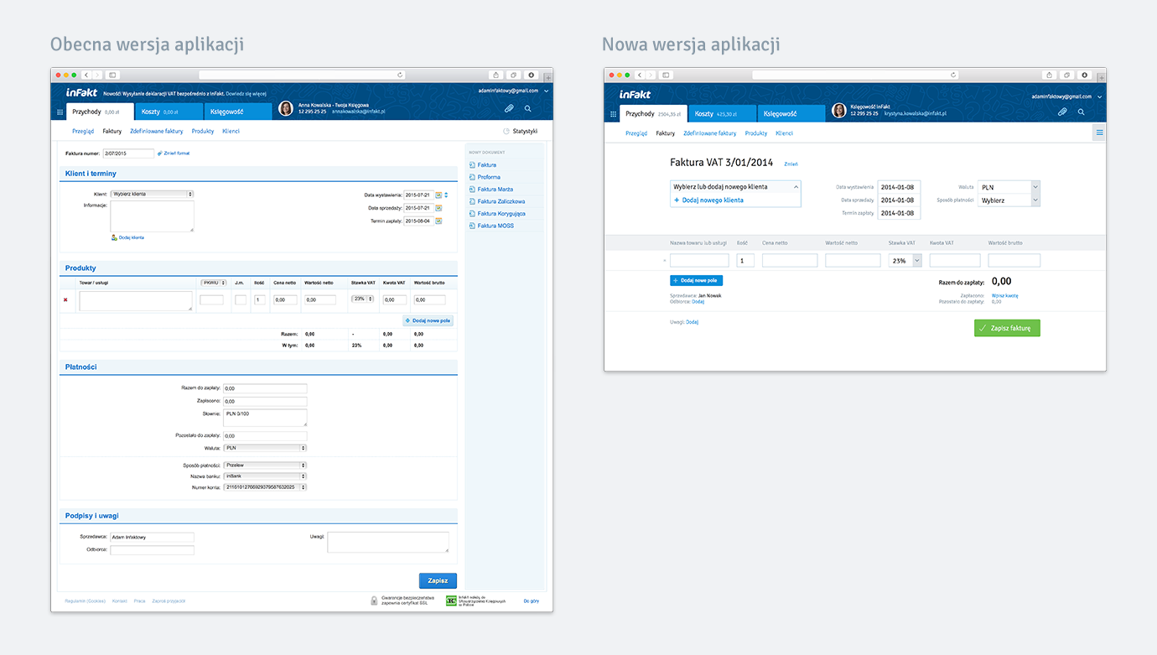Viewport: 1157px width, 655px height.
Task: Click the Faktura MOSS document icon in sidebar
Action: [472, 226]
